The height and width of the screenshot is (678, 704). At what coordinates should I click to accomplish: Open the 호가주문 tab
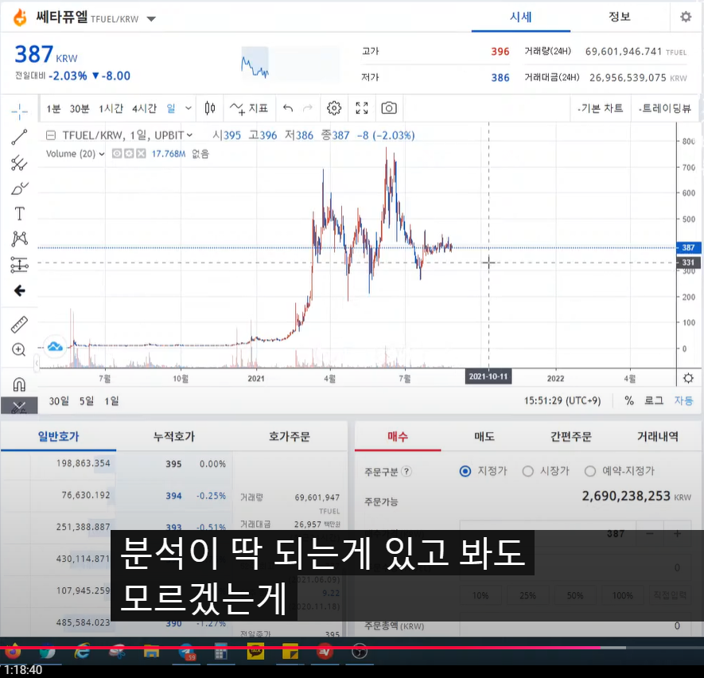click(x=289, y=436)
